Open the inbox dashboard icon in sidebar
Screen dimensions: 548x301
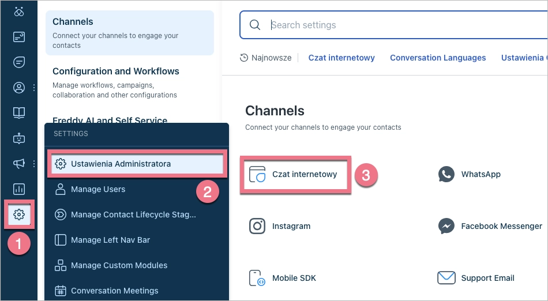(19, 37)
